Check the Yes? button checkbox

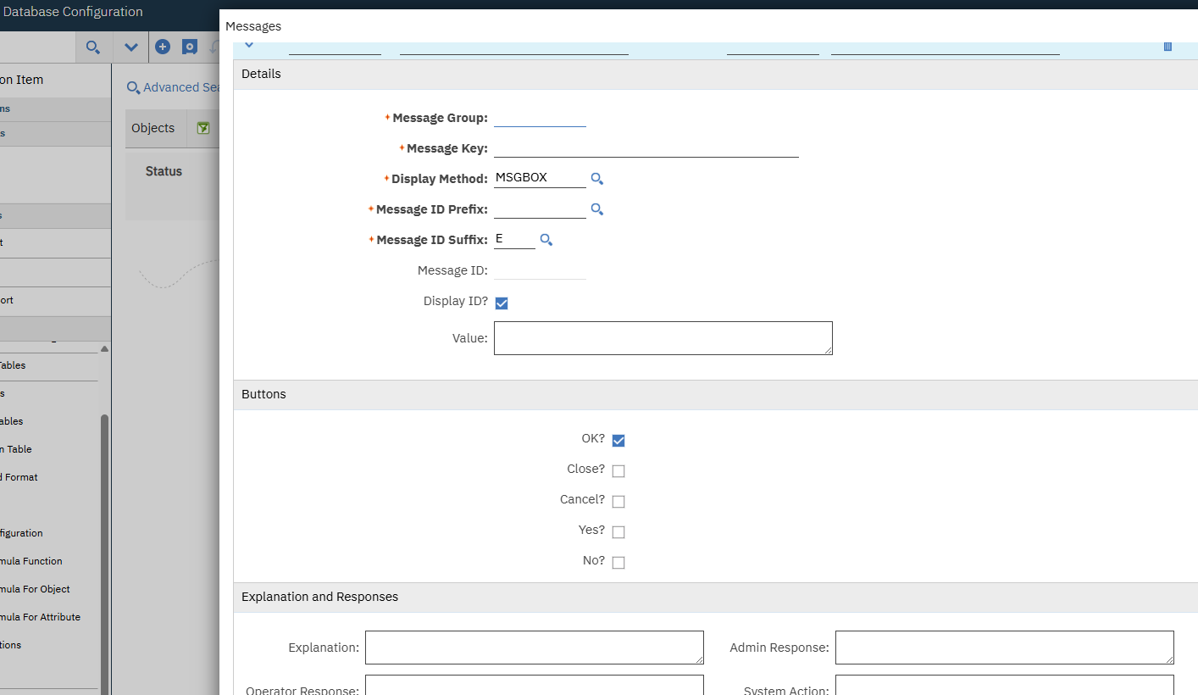[x=618, y=531]
